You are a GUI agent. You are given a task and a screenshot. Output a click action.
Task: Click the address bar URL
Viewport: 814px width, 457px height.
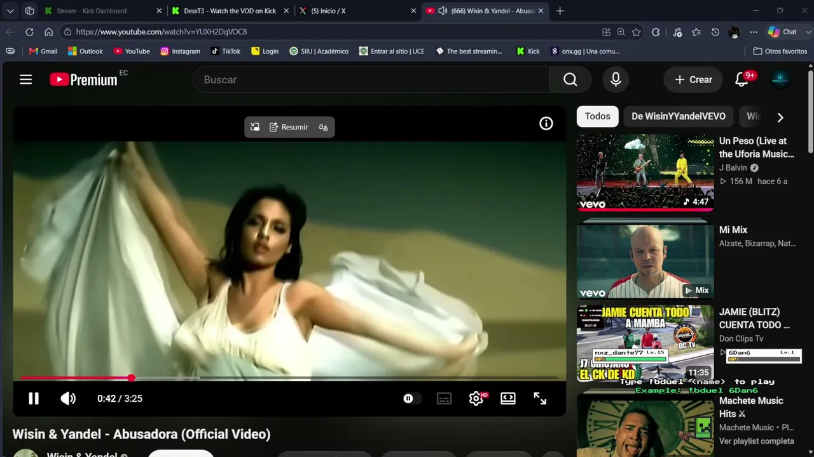(x=162, y=32)
